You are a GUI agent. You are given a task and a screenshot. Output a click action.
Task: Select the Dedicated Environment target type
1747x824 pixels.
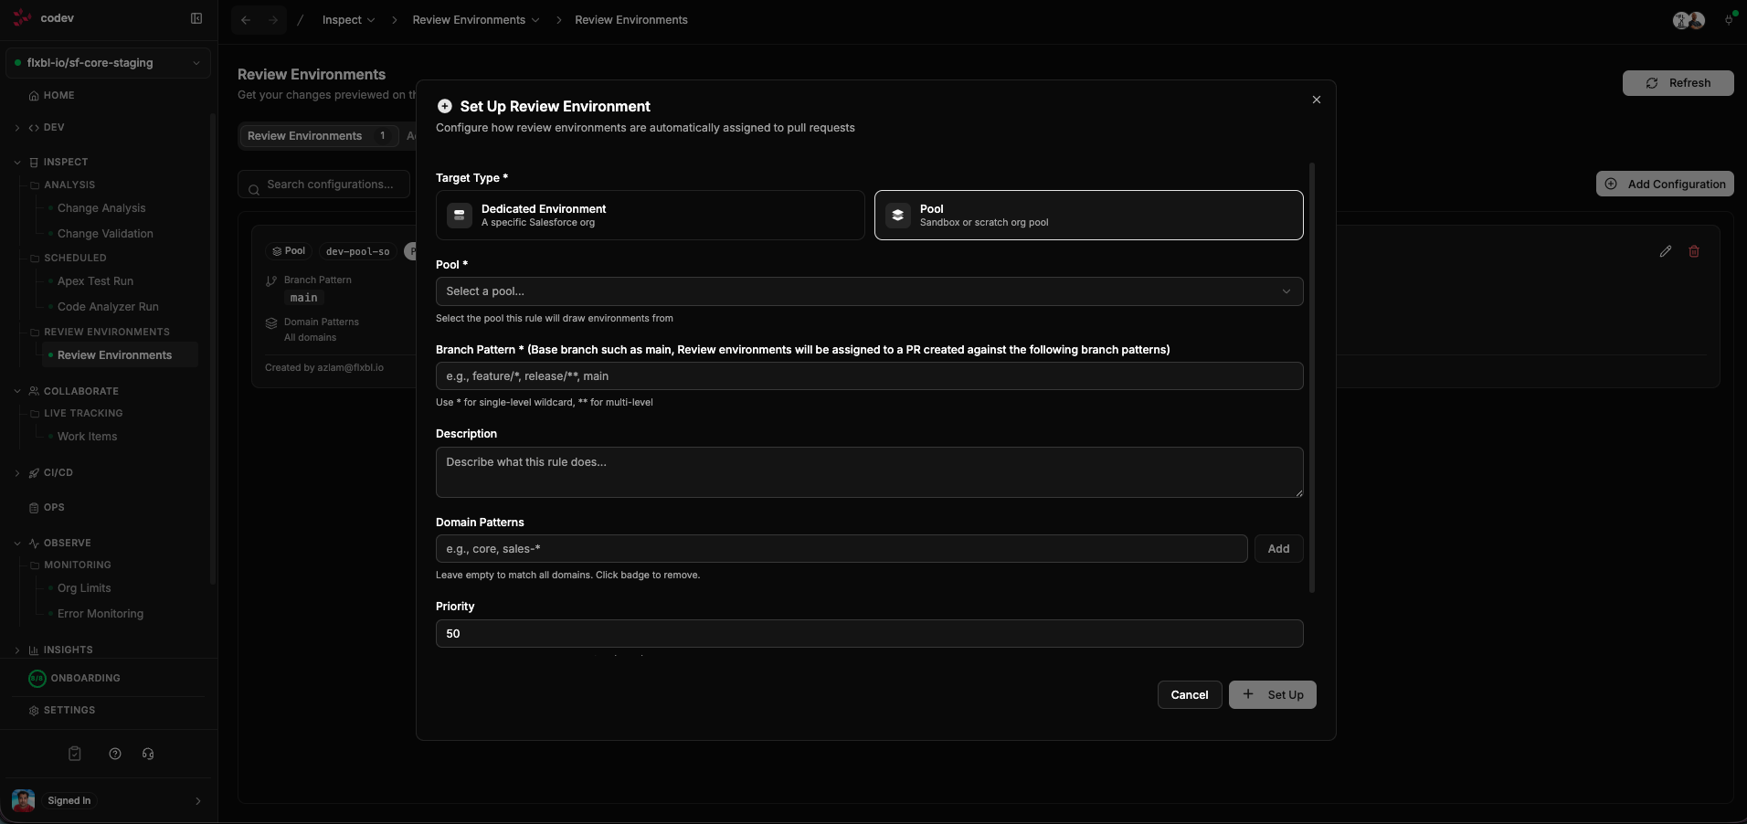[x=650, y=215]
